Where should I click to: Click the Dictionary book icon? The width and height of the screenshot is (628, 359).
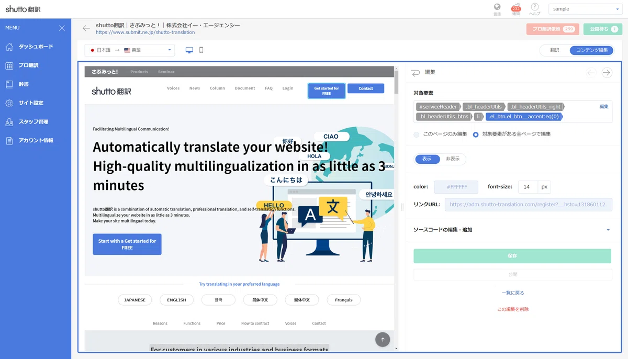[9, 84]
